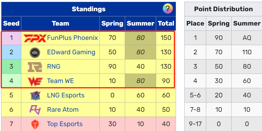Click the FunPlus Phoenix team logo
Screen dimensions: 262x131
35,38
